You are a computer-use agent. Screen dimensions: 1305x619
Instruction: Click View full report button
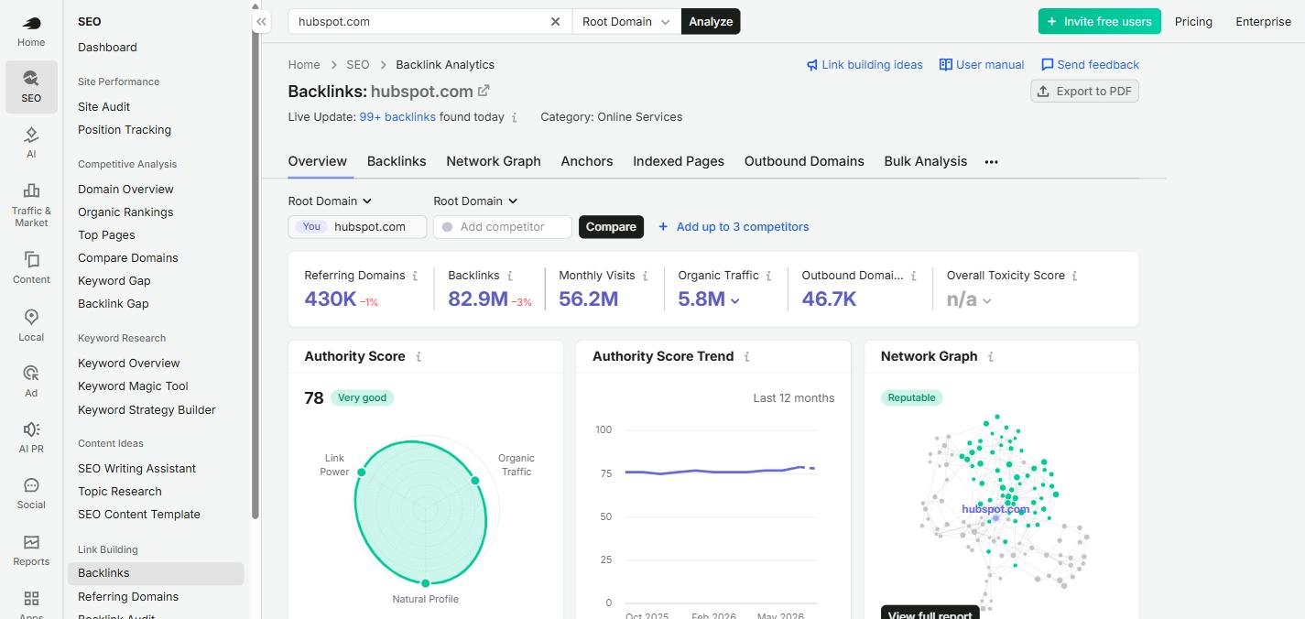tap(930, 613)
